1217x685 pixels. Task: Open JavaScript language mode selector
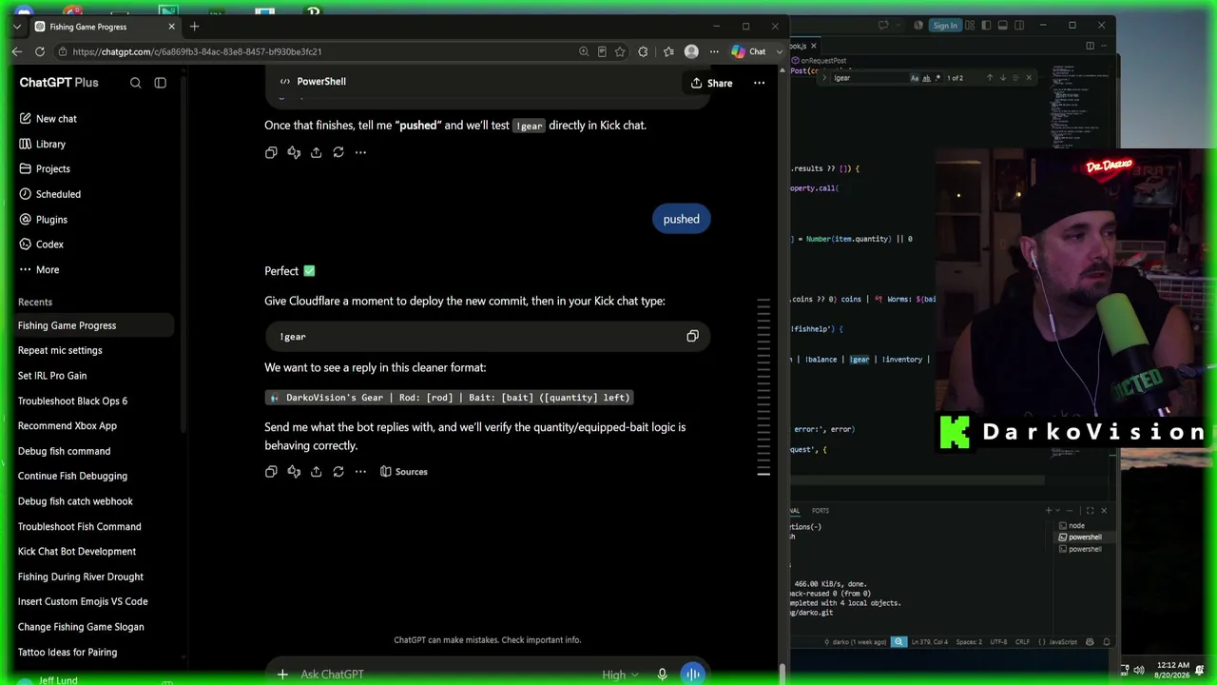point(1065,642)
